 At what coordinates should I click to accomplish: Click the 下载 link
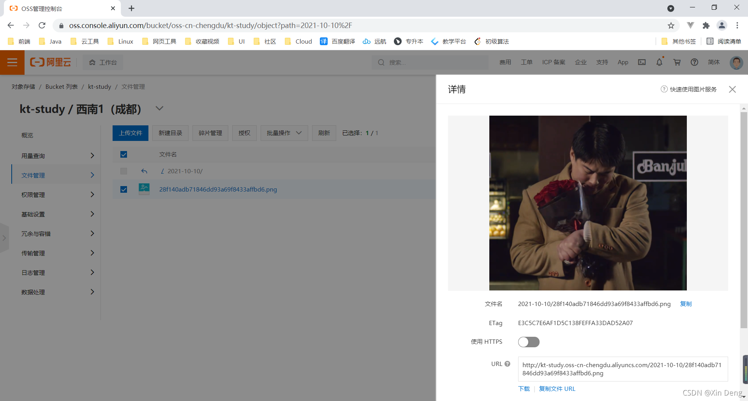coord(524,389)
